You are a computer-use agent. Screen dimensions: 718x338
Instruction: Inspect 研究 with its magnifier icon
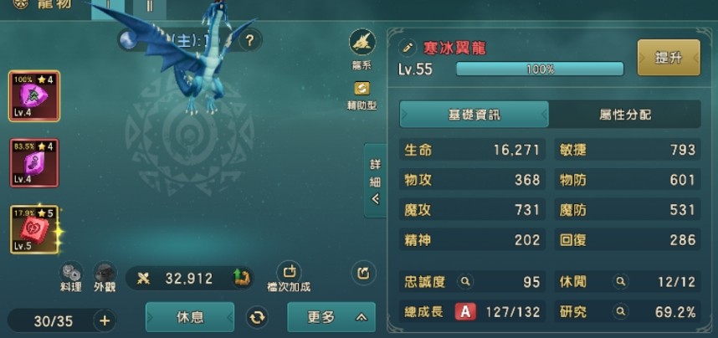(621, 312)
